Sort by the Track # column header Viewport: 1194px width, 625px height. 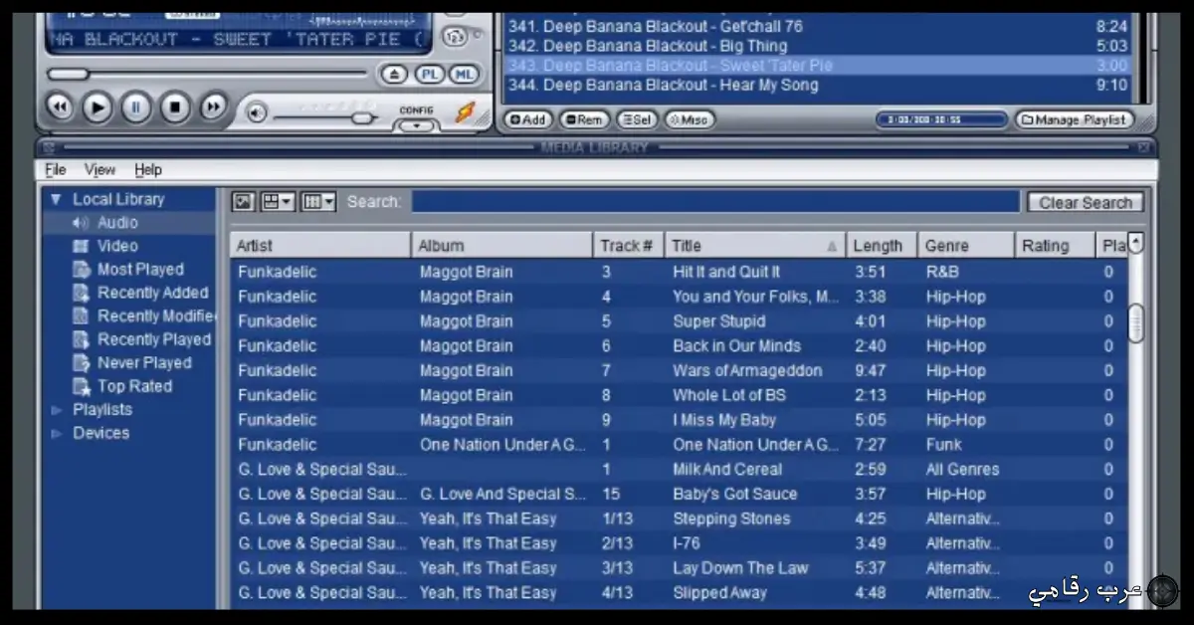(x=629, y=245)
